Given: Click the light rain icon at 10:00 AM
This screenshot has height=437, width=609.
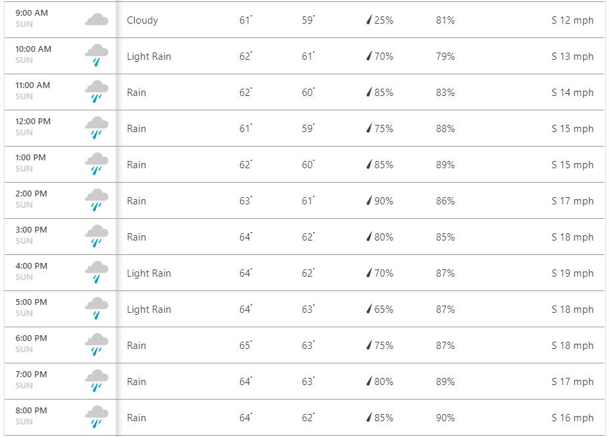Looking at the screenshot, I should (x=96, y=56).
